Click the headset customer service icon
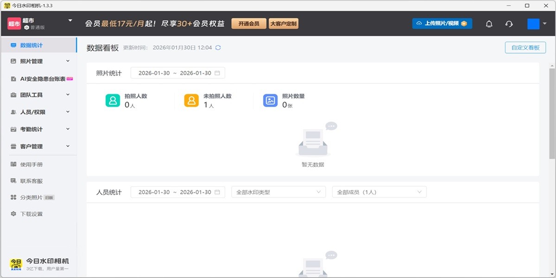 pyautogui.click(x=508, y=23)
